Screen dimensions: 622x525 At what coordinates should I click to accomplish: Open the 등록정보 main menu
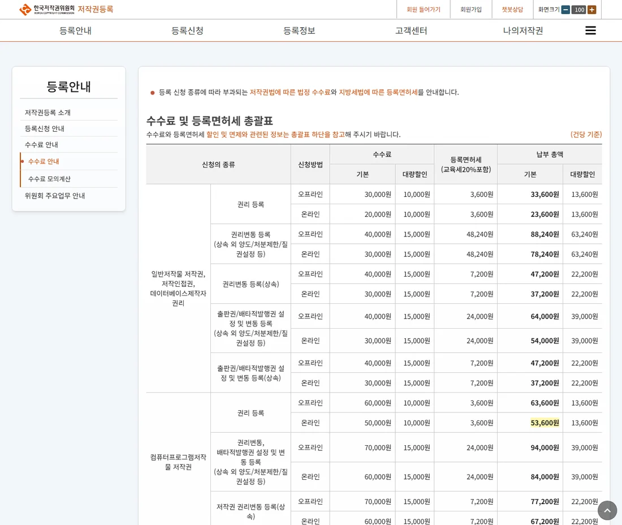pyautogui.click(x=299, y=31)
